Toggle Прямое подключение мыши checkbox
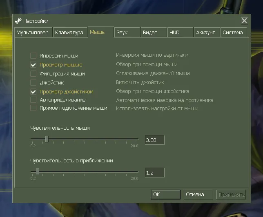 (x=33, y=108)
